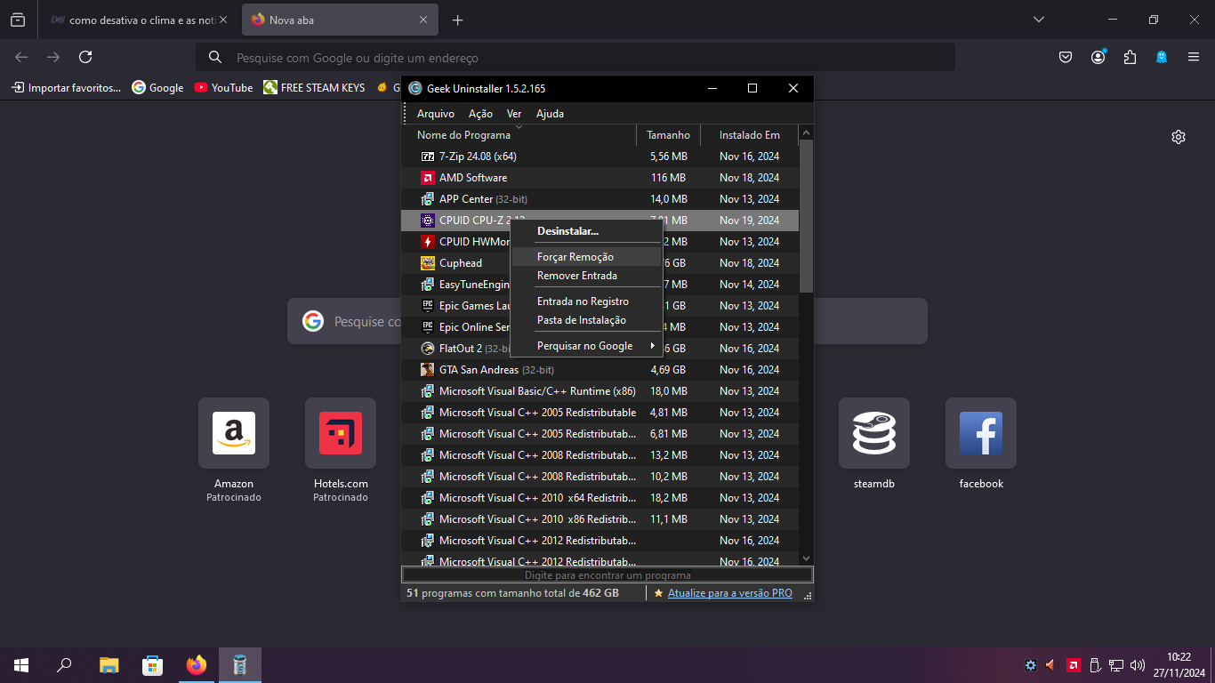Screen dimensions: 1215x683
Task: Click the blue ghost extension icon
Action: click(x=1161, y=57)
